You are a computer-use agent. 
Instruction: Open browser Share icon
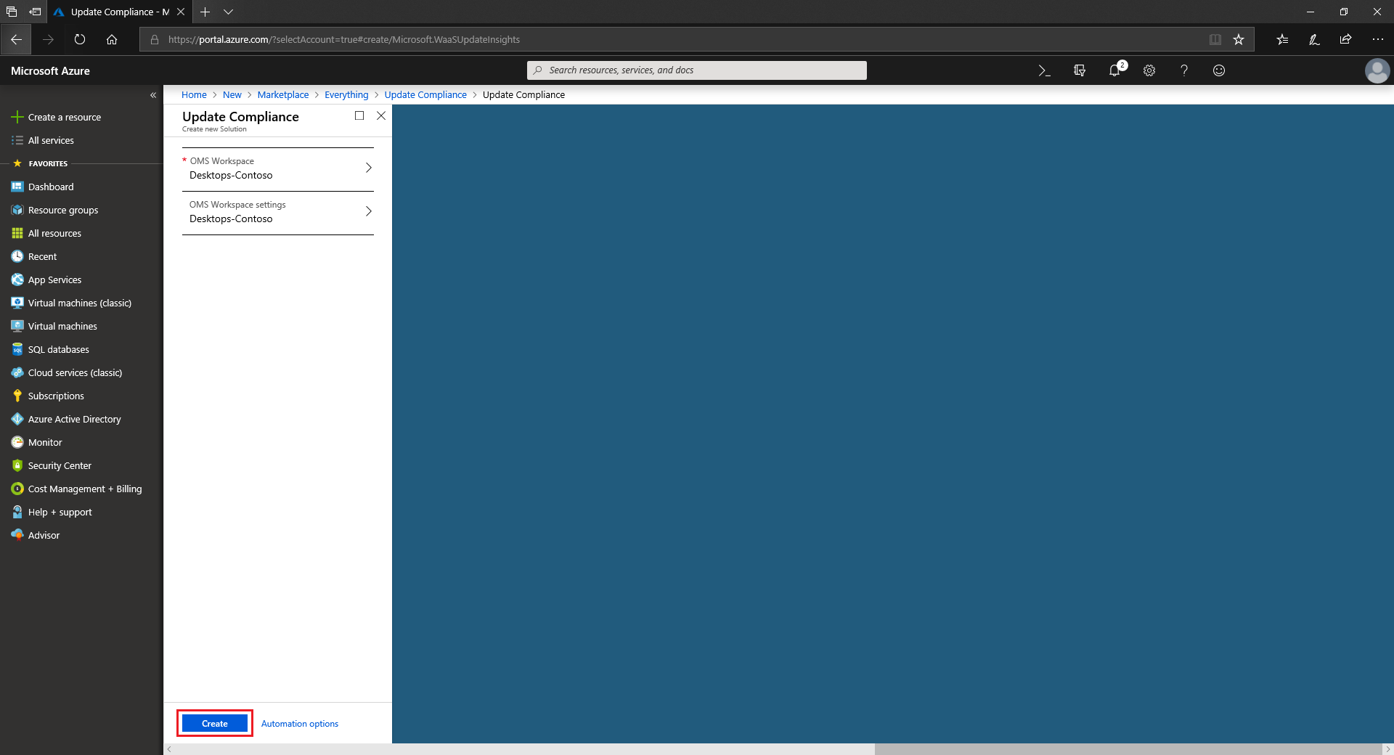tap(1345, 39)
